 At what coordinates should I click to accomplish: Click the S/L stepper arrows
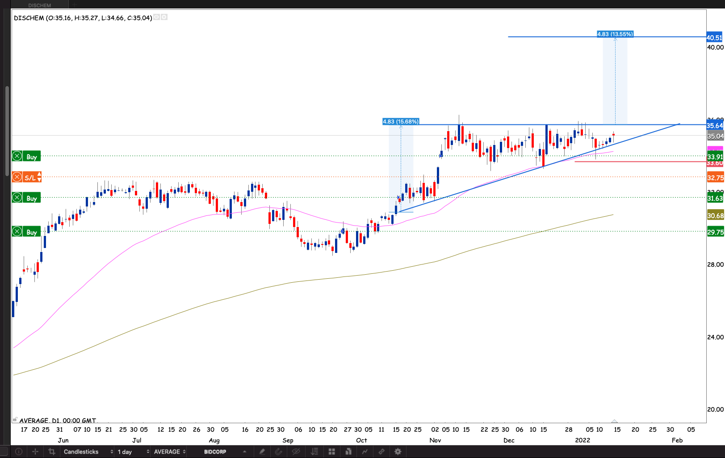pyautogui.click(x=39, y=177)
